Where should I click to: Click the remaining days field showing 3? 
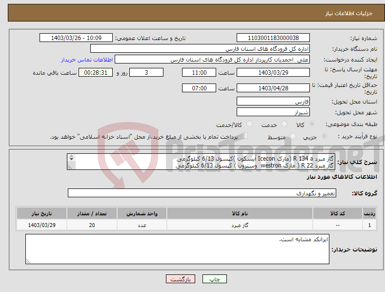(x=146, y=72)
